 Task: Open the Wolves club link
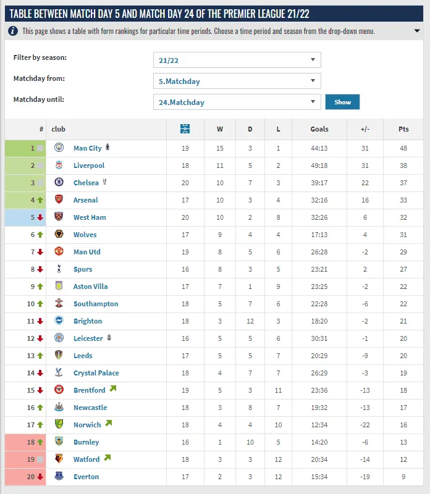pos(85,235)
